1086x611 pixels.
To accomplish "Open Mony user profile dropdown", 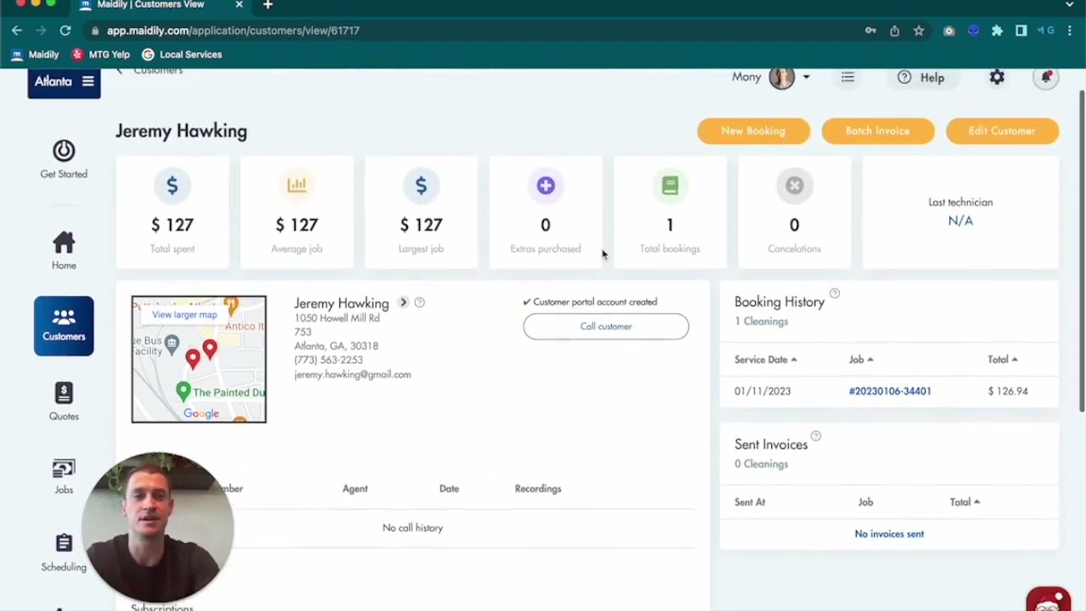I will coord(771,77).
